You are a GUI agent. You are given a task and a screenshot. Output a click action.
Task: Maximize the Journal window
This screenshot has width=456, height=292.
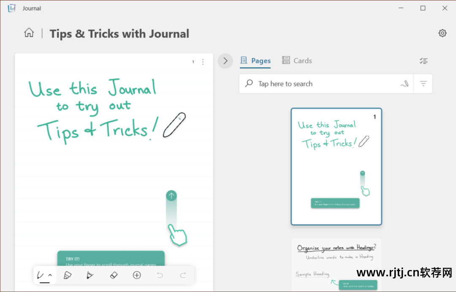pyautogui.click(x=423, y=8)
